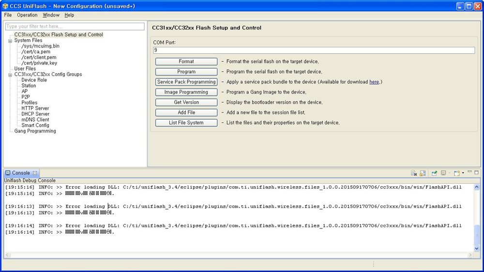Image resolution: width=484 pixels, height=272 pixels.
Task: Minimize the Console panel
Action: coord(469,172)
